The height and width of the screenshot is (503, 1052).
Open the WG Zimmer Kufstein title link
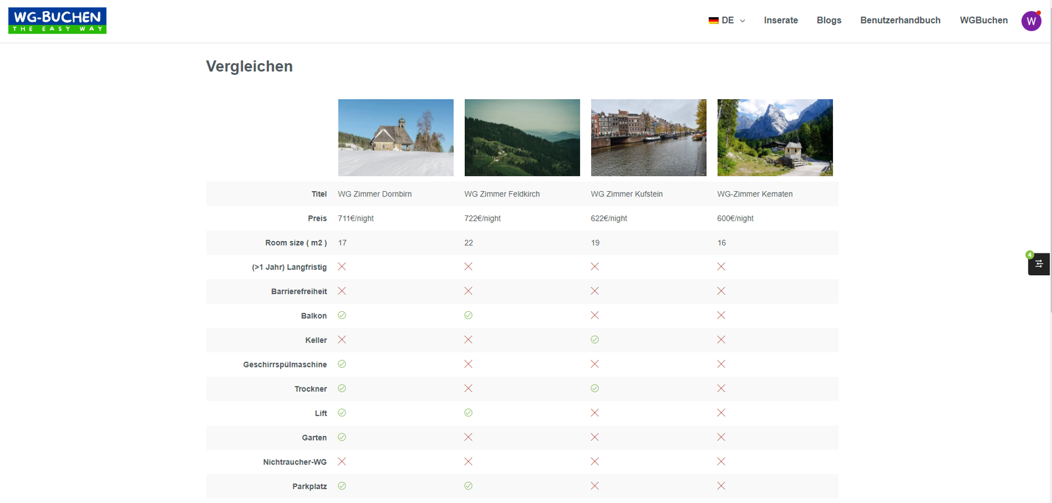tap(627, 194)
